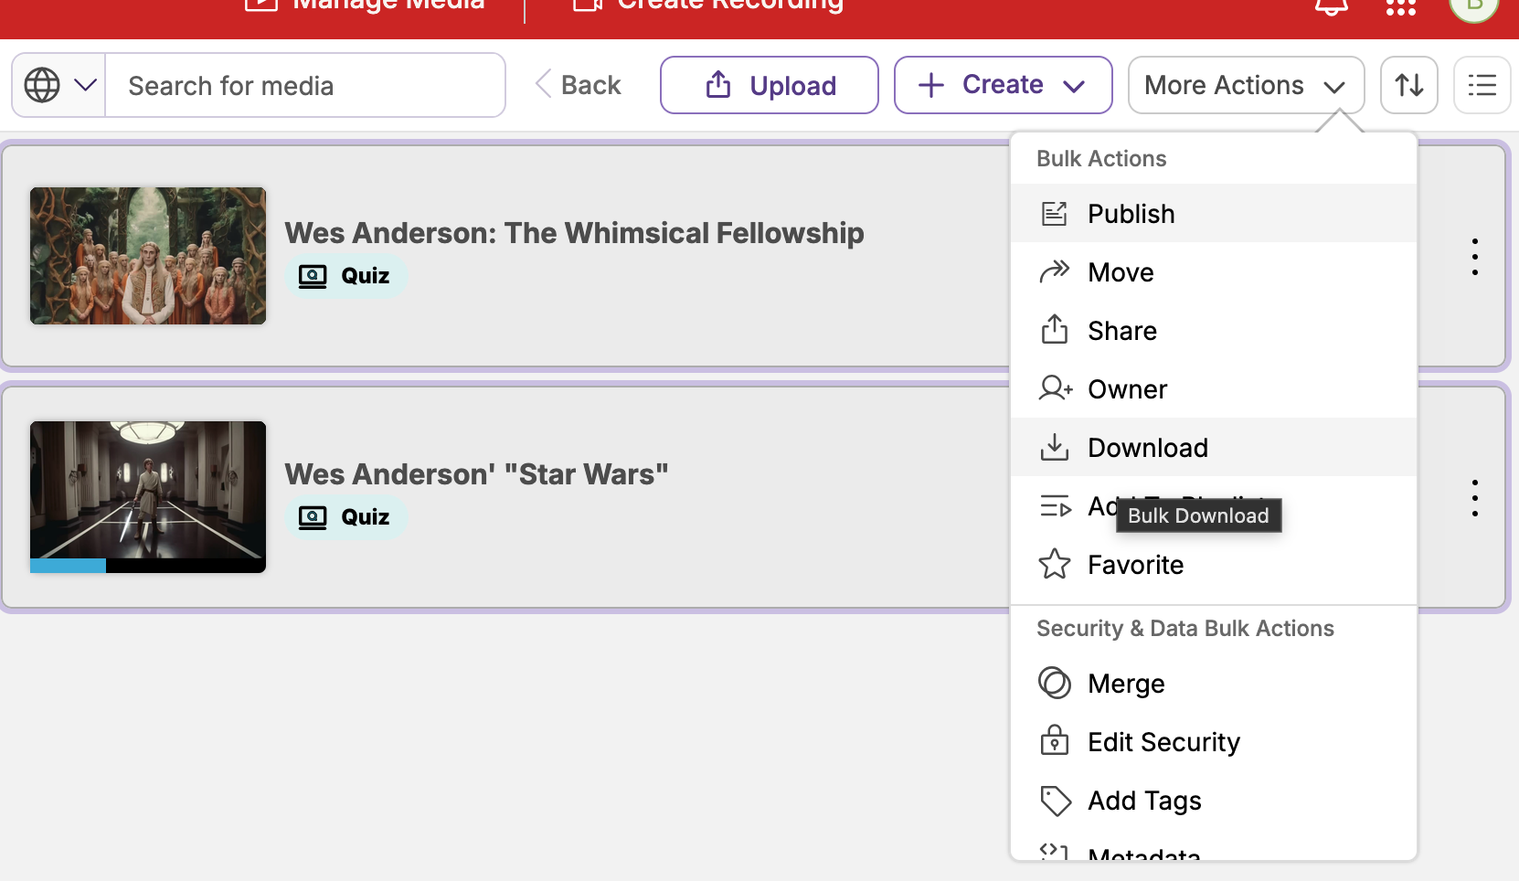
Task: Click the Quiz badge on Whimsical Fellowship
Action: tap(345, 276)
